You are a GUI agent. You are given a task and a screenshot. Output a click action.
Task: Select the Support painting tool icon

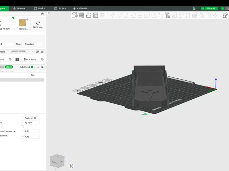(154, 15)
